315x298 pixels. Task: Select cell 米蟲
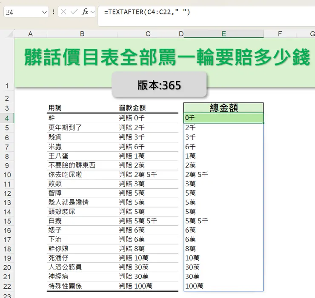[x=82, y=147]
